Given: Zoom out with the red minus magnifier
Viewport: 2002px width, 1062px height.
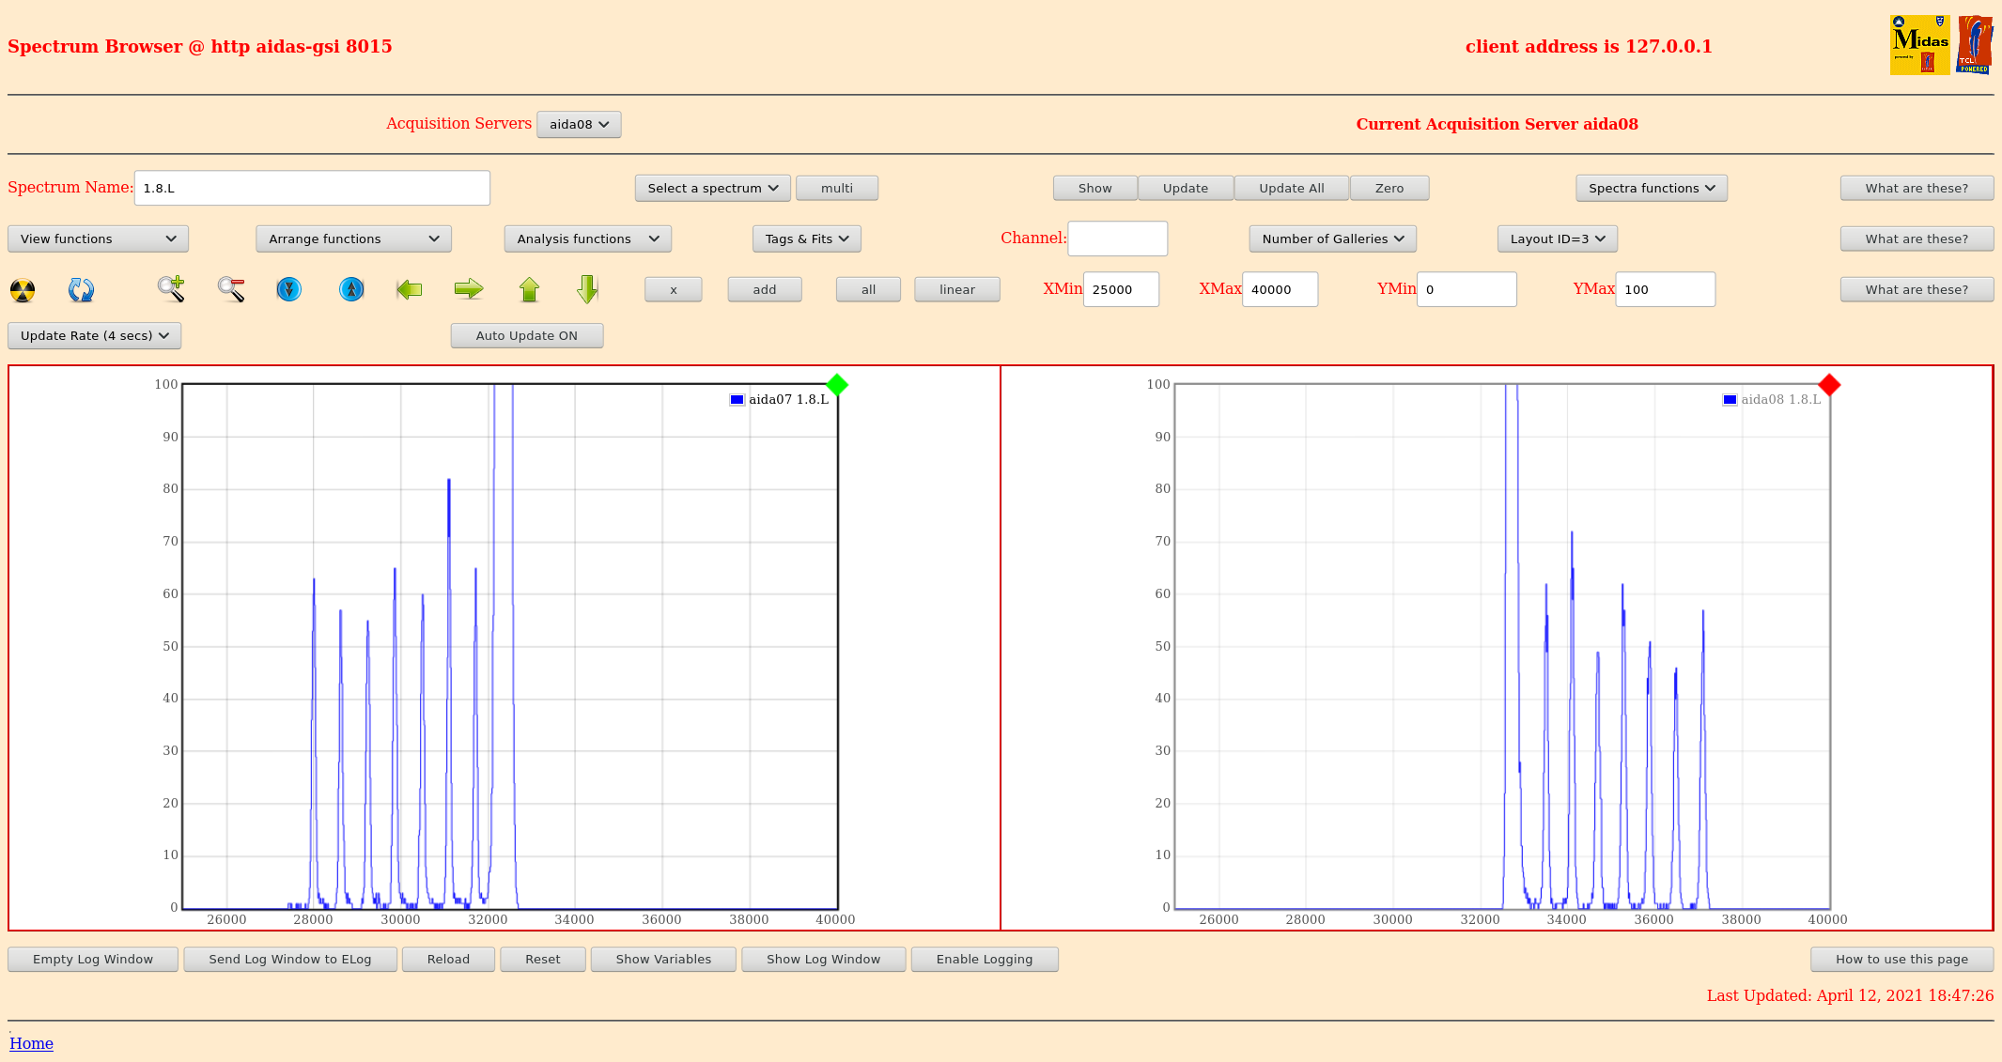Looking at the screenshot, I should pyautogui.click(x=231, y=289).
